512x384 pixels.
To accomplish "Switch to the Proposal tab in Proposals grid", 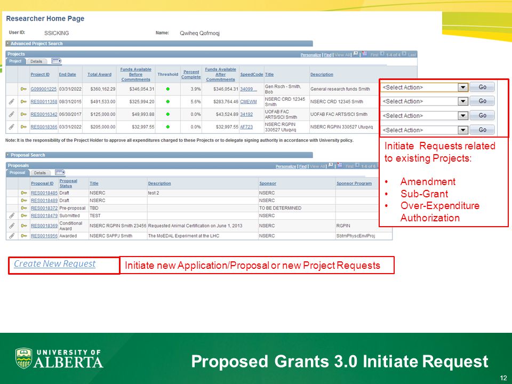I will click(17, 172).
